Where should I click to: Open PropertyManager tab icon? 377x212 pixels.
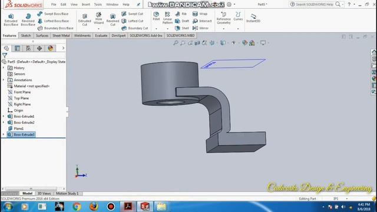(x=17, y=48)
